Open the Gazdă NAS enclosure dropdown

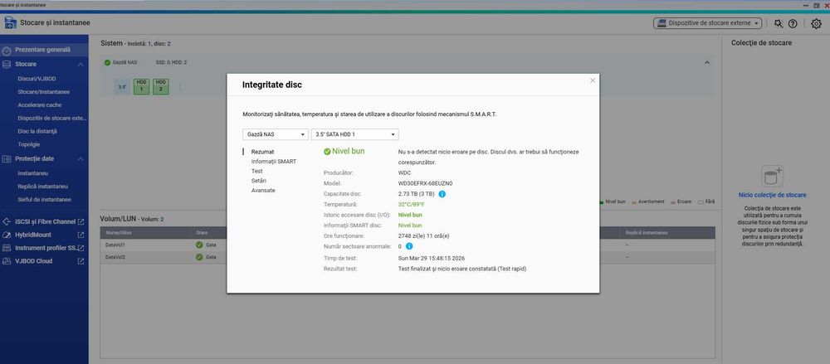[276, 134]
